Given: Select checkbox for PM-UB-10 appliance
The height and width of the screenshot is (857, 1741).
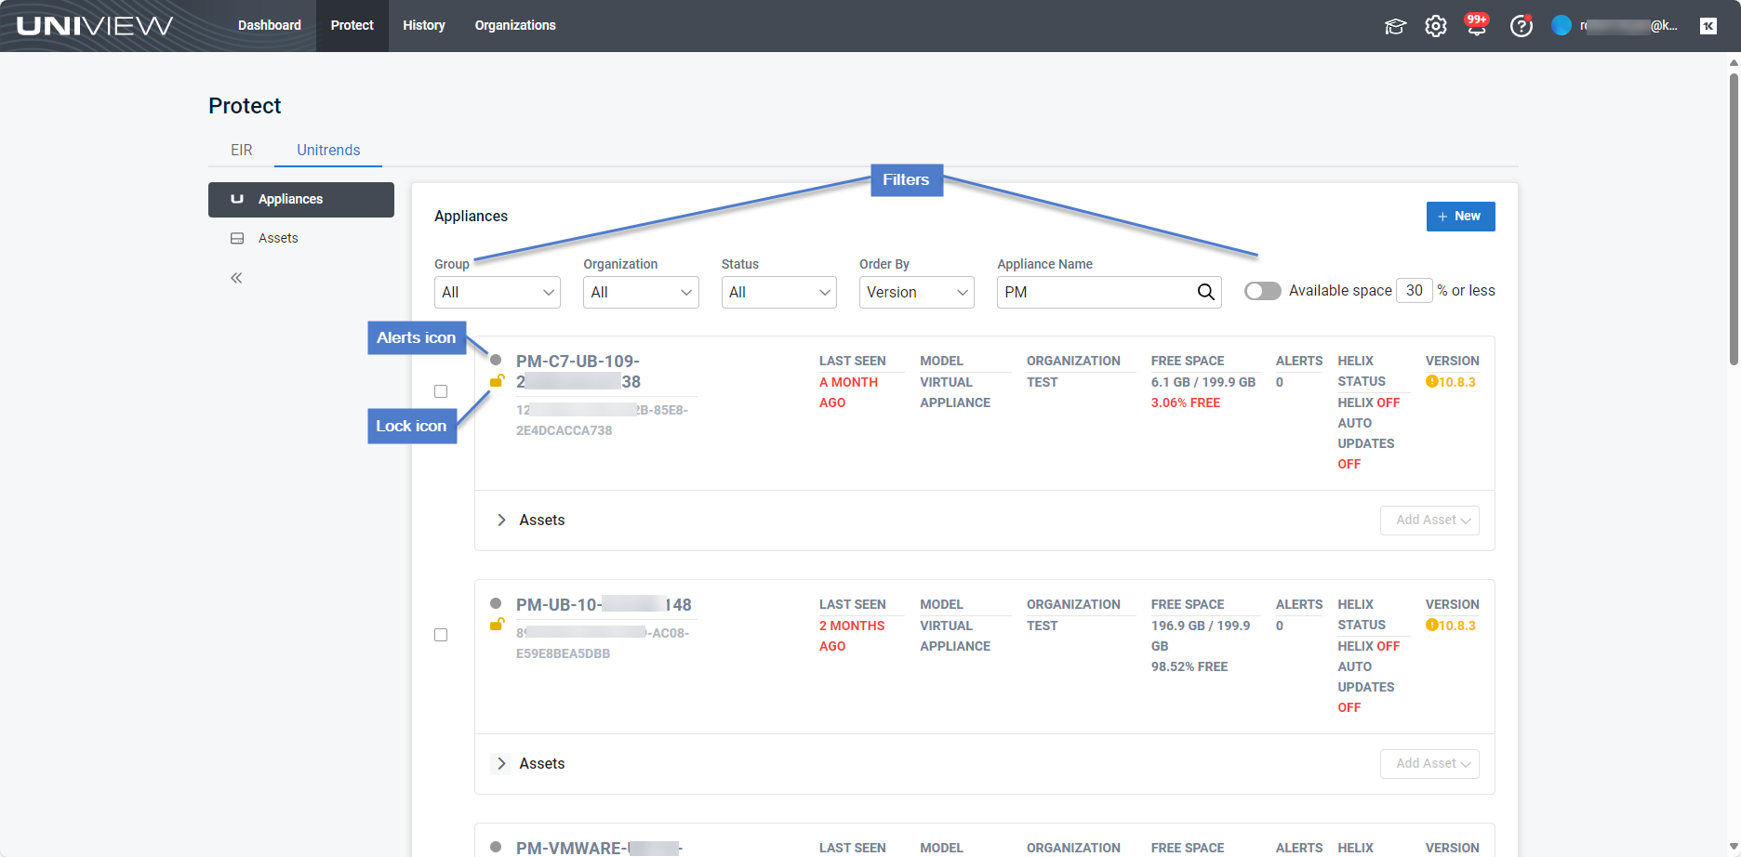Looking at the screenshot, I should [441, 635].
